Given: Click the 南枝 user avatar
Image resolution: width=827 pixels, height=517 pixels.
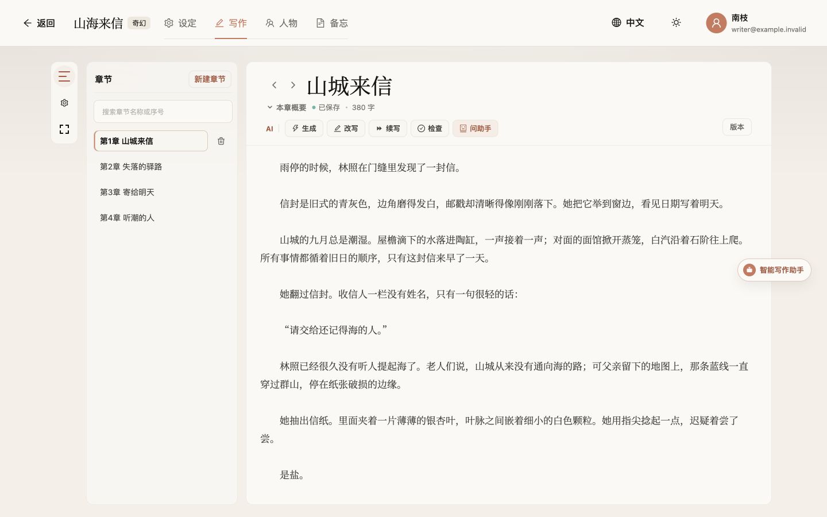Looking at the screenshot, I should (x=716, y=23).
